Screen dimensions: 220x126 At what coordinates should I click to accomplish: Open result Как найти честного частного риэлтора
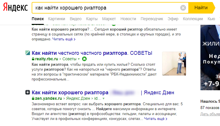[x=92, y=53]
